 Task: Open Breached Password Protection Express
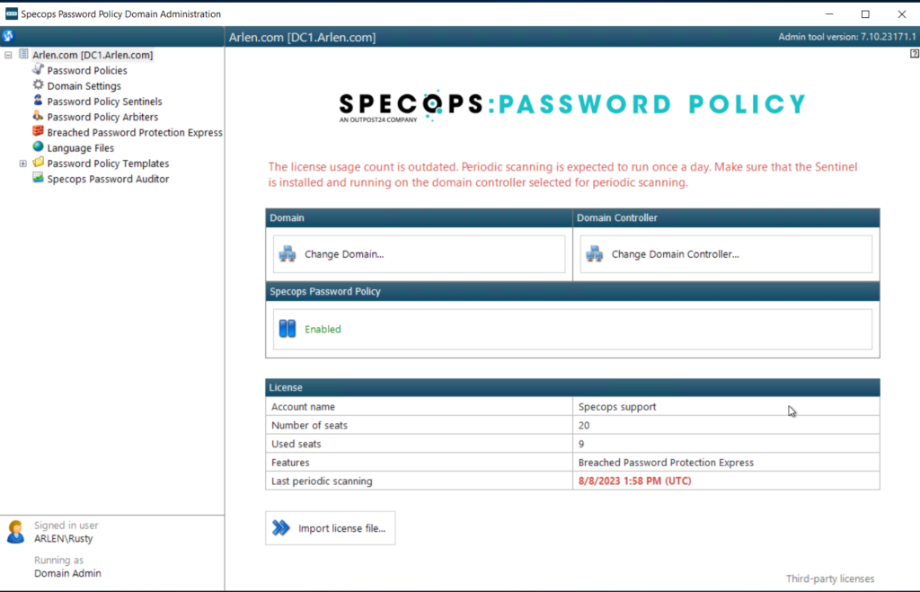pos(135,133)
